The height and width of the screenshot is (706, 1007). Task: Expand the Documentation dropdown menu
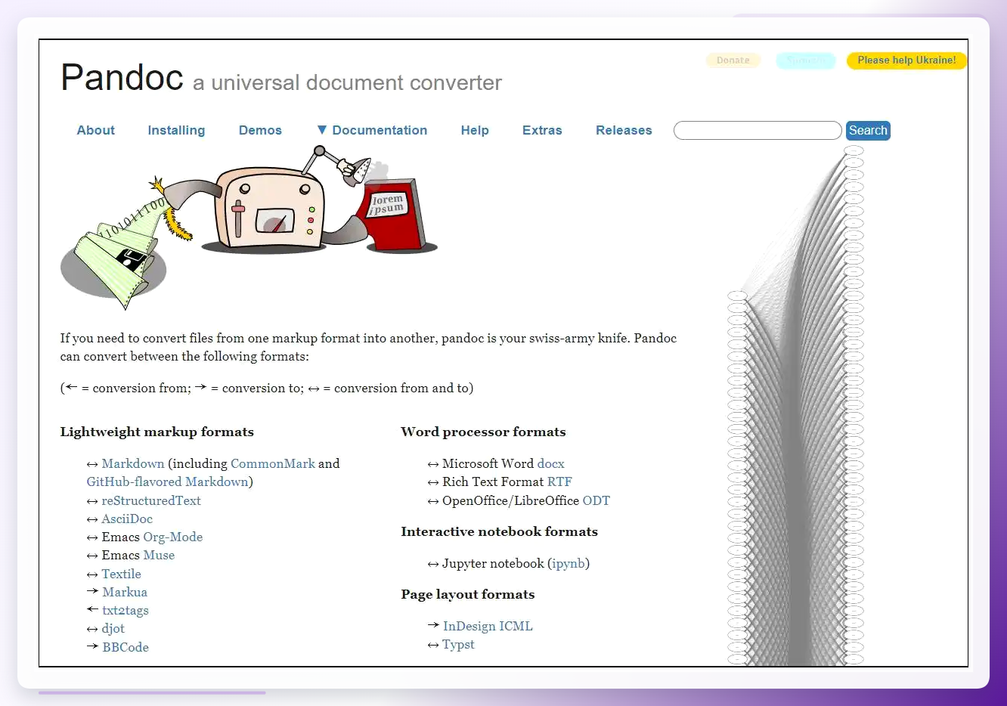[x=372, y=130]
